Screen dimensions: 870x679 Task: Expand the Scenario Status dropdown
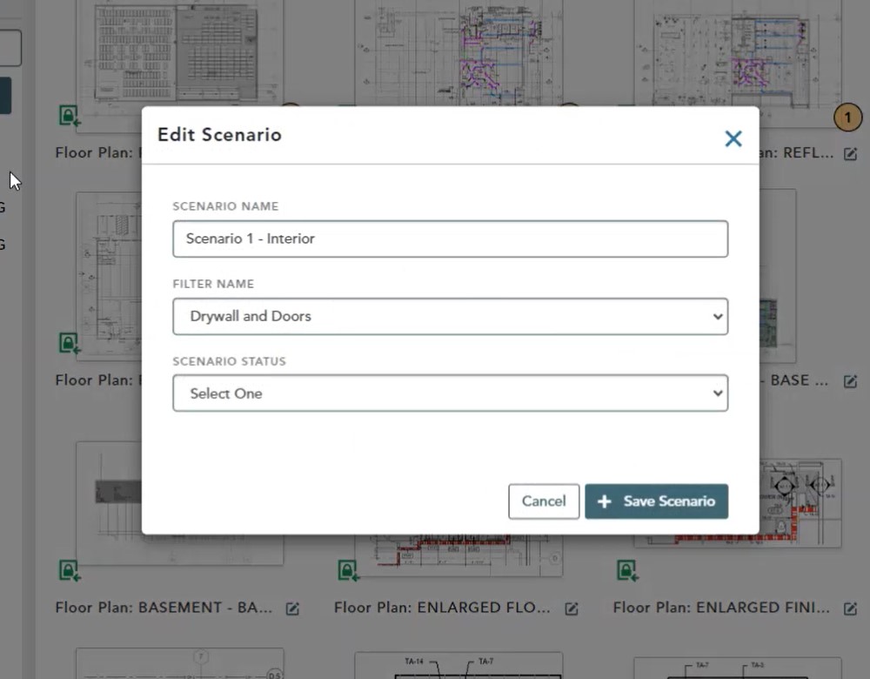pyautogui.click(x=450, y=393)
